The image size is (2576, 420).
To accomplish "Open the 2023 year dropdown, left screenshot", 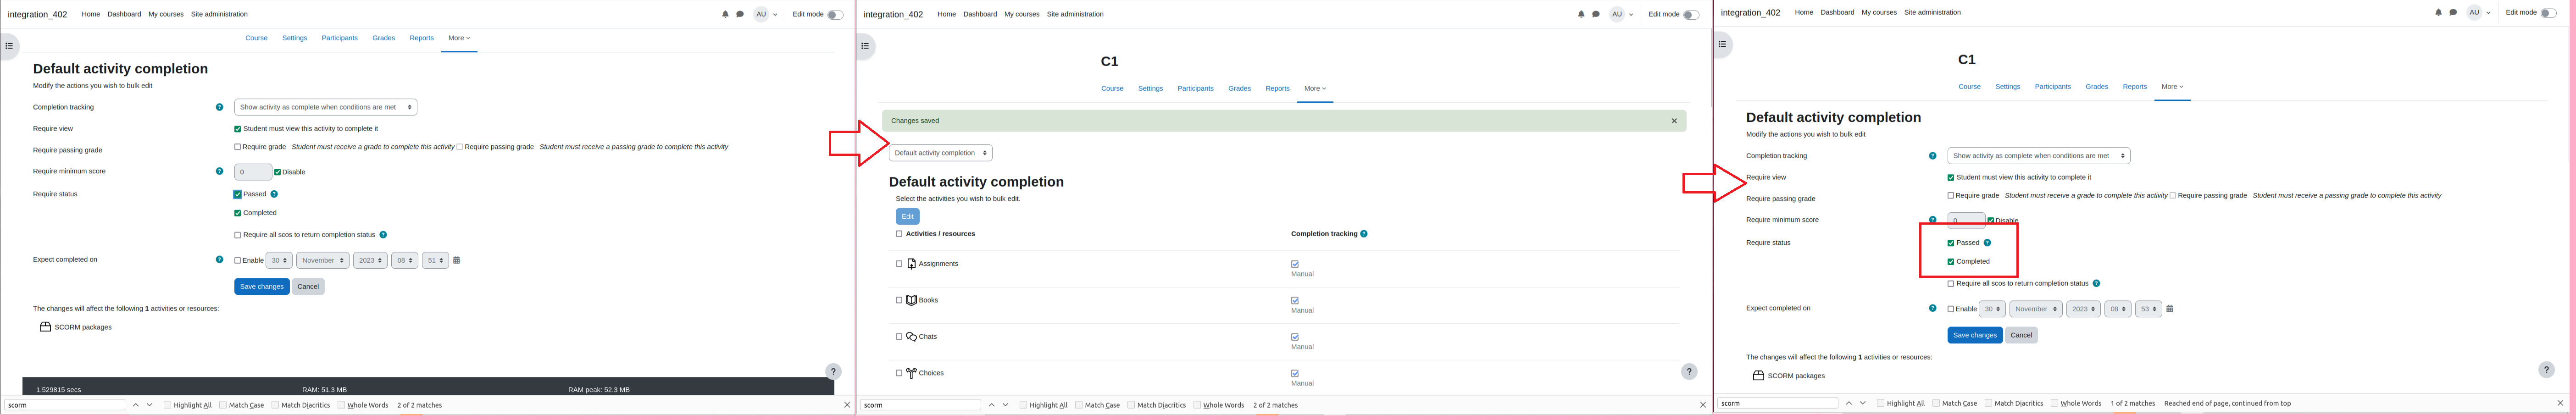I will click(x=370, y=260).
